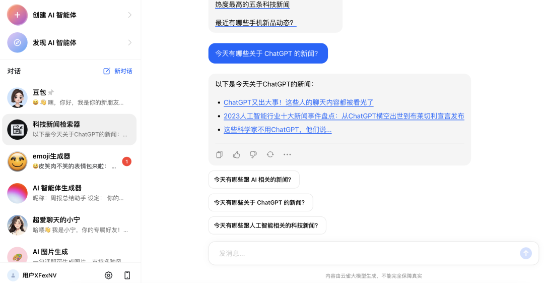Like the response with the thumbs-up icon
The image size is (544, 283).
tap(236, 154)
